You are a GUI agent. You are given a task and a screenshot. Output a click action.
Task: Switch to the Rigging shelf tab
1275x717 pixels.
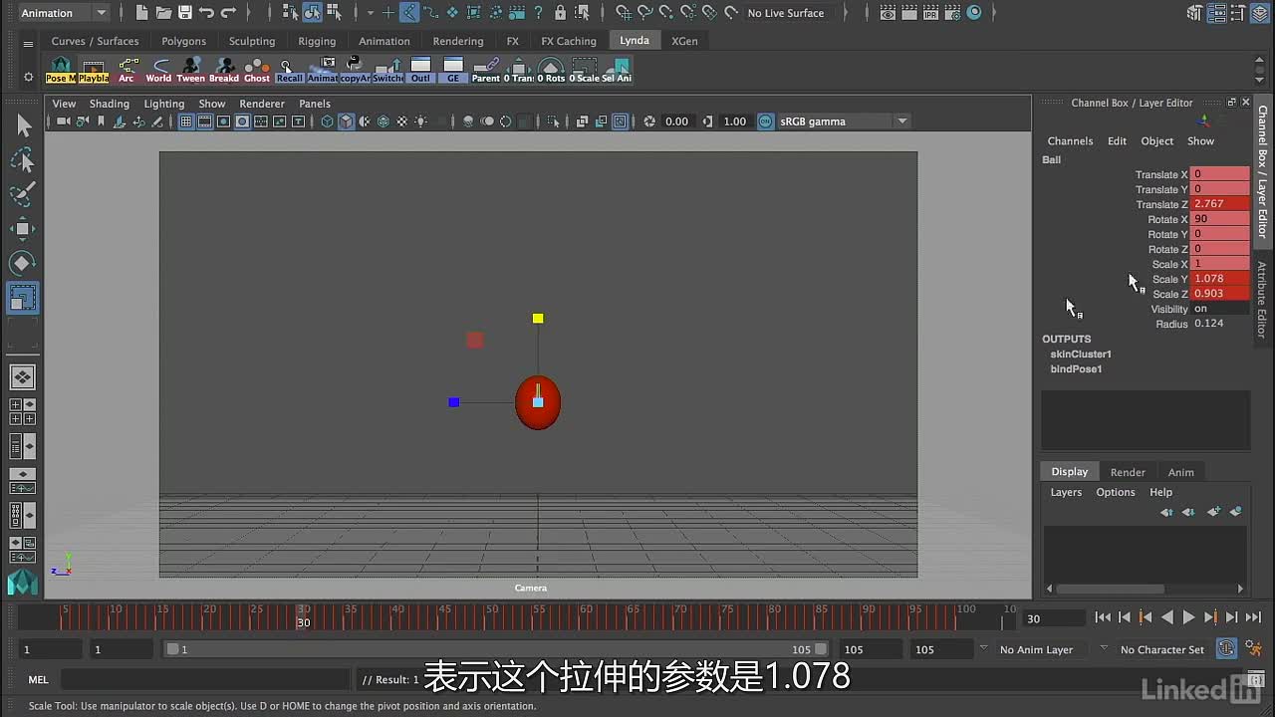(x=317, y=41)
